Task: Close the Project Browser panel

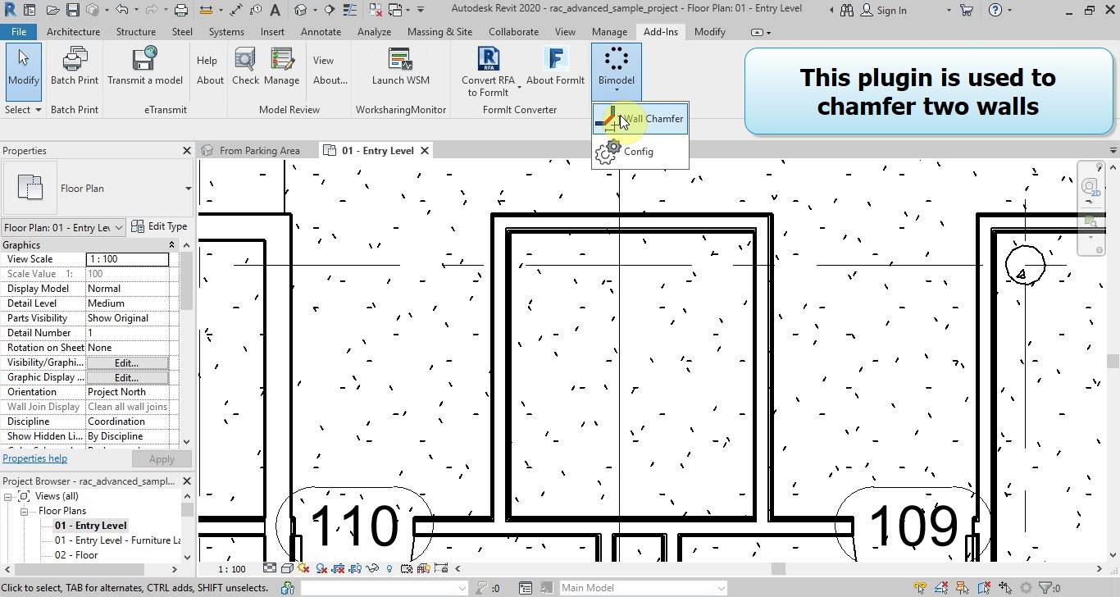Action: [186, 481]
